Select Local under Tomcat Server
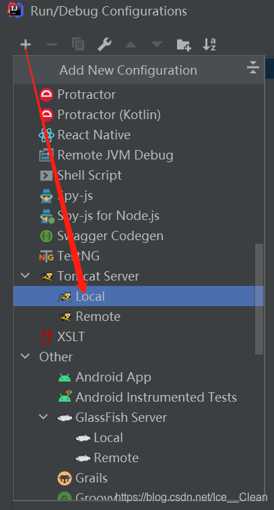Screen dimensions: 274x510 (x=138, y=296)
